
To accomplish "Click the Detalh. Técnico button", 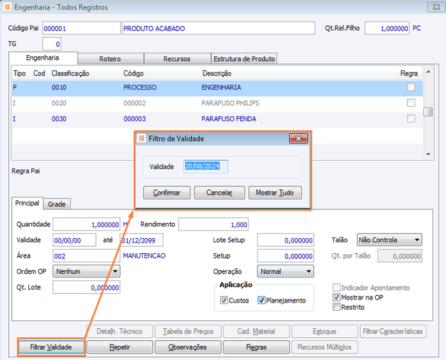I will point(119,331).
